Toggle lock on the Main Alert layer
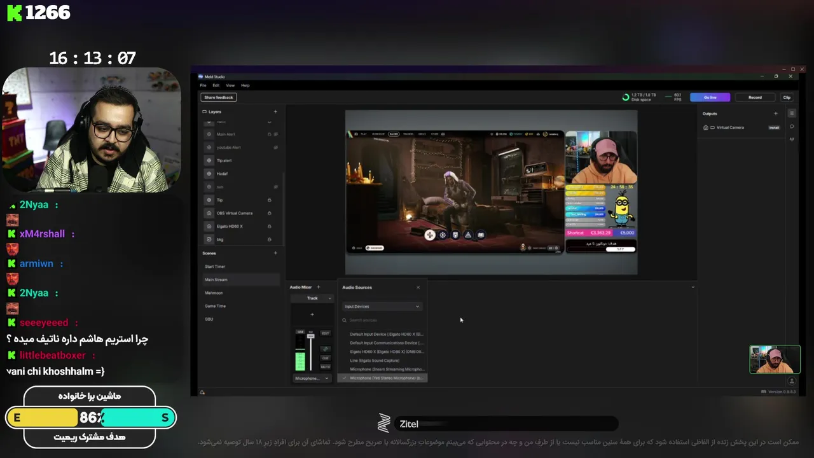 [x=270, y=134]
